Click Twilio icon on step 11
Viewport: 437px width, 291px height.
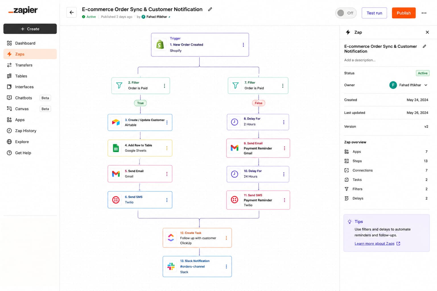click(x=234, y=200)
